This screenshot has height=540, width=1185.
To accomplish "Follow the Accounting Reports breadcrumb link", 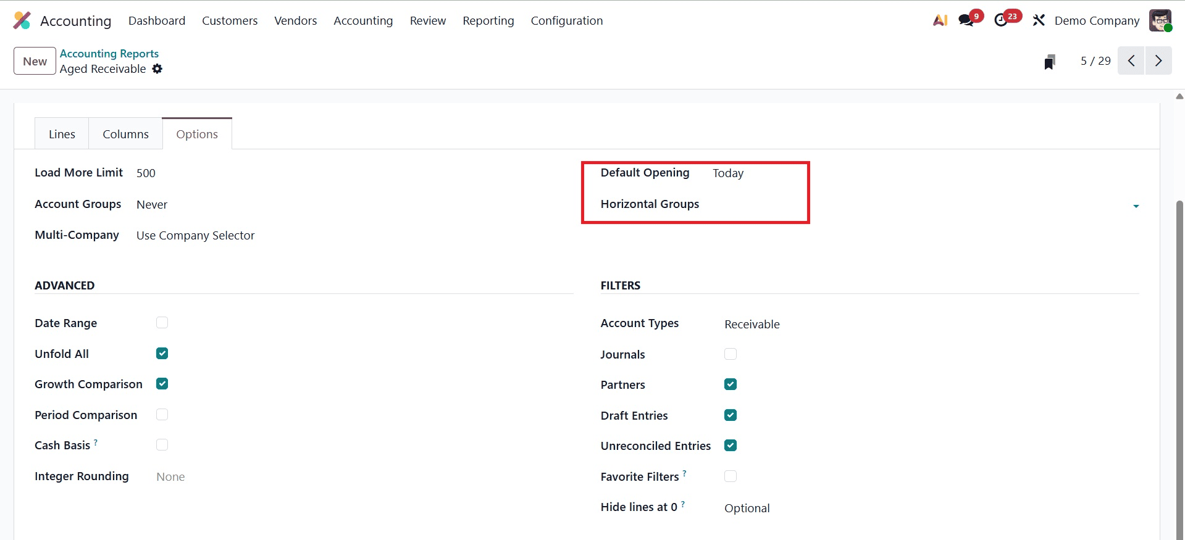I will coord(109,54).
